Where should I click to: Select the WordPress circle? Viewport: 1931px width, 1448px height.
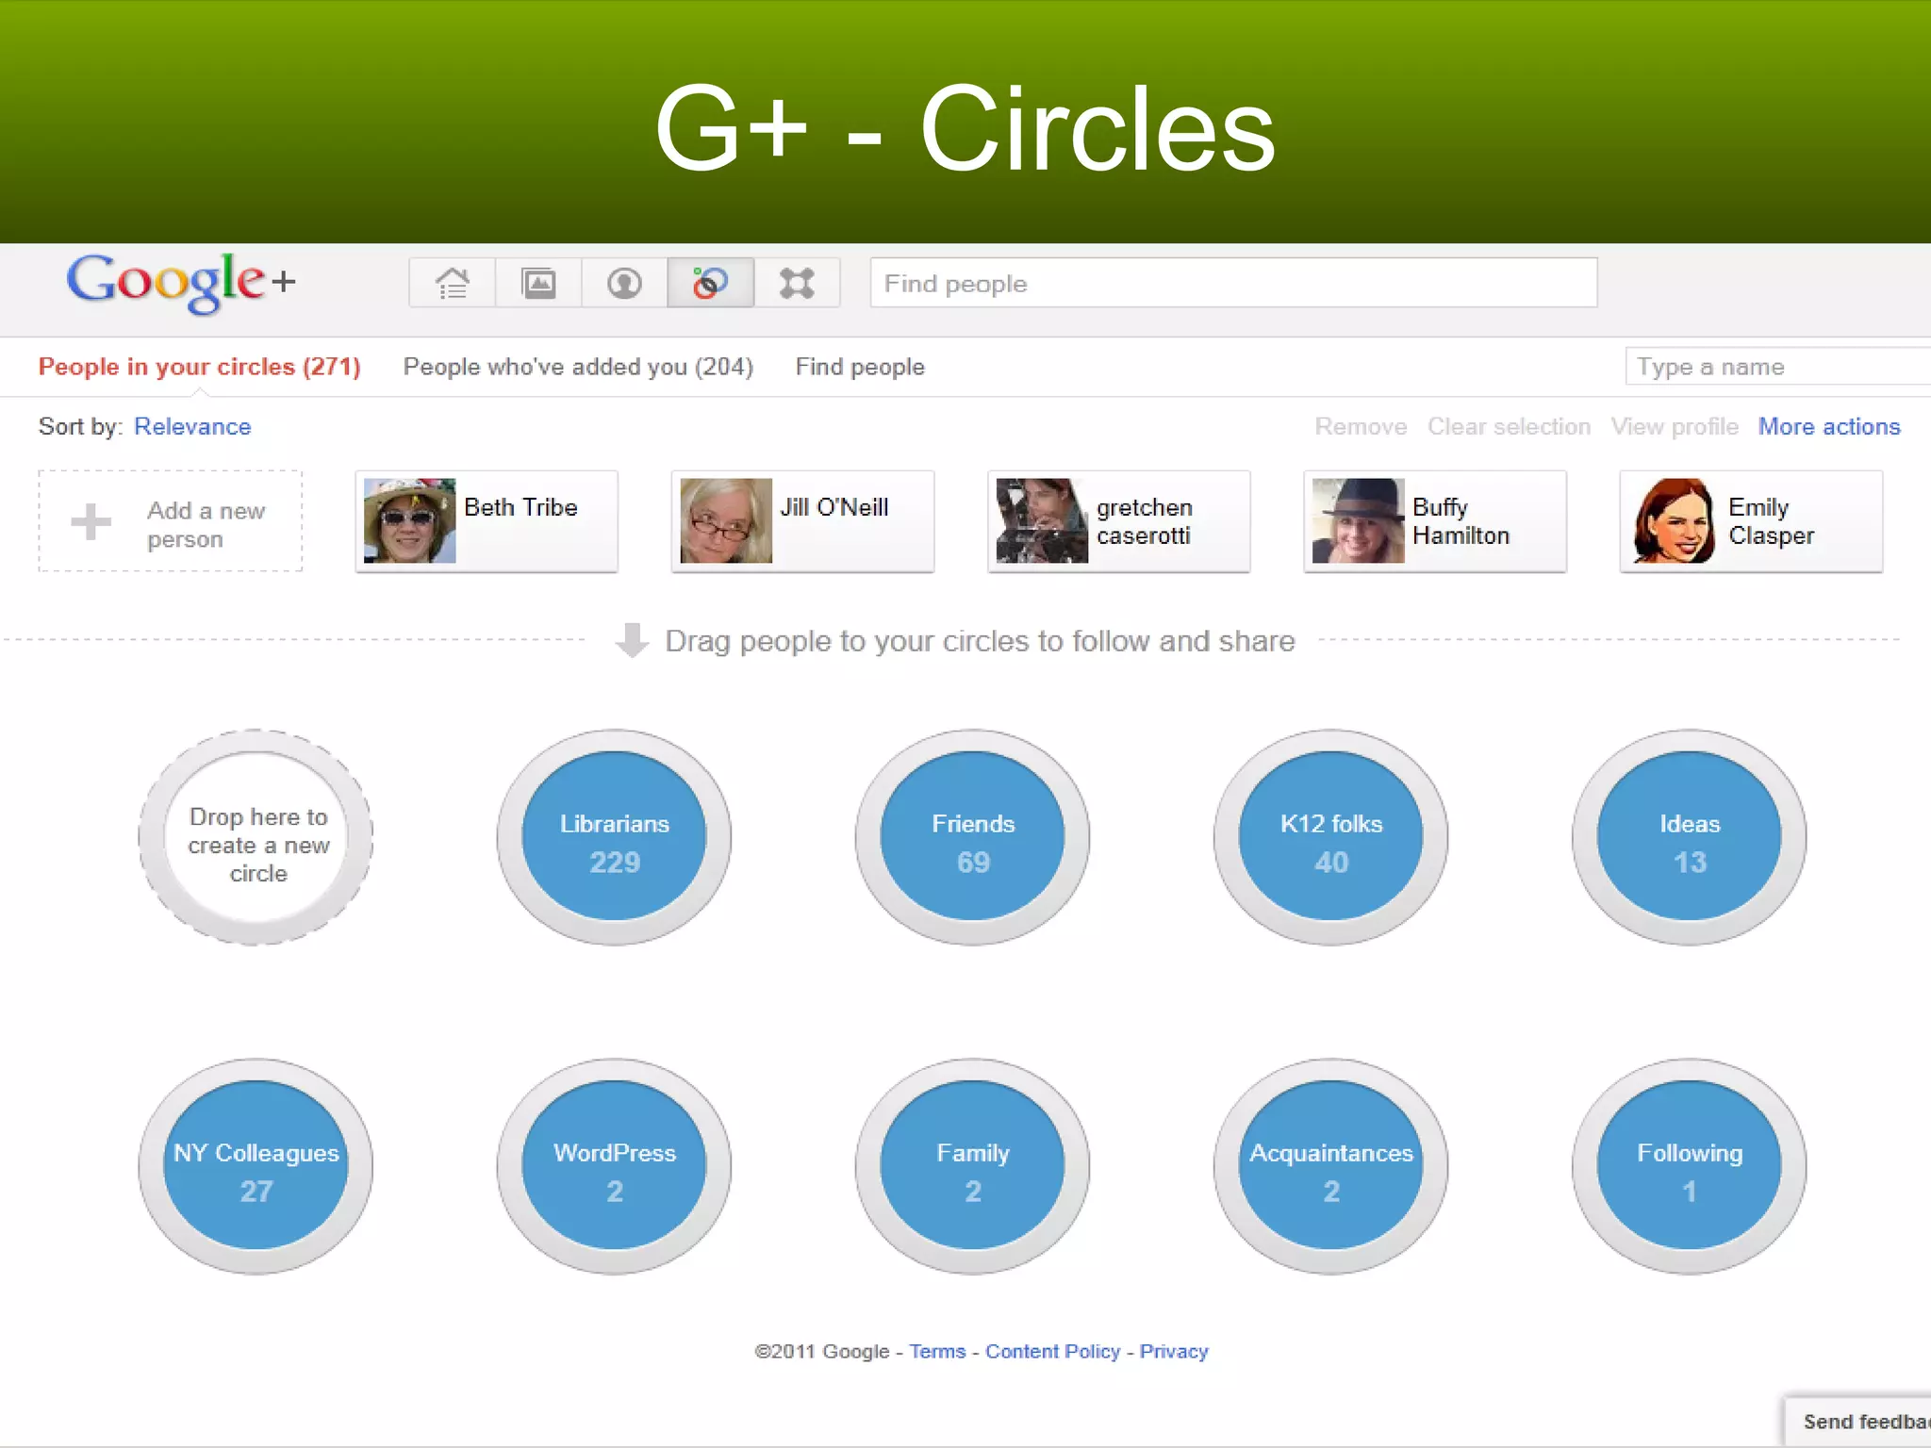tap(615, 1167)
